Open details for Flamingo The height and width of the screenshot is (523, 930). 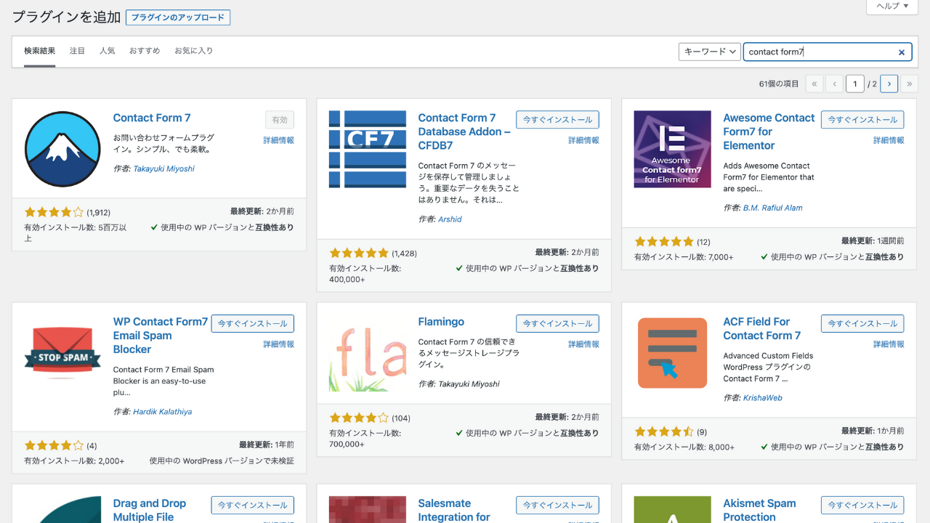[x=584, y=344]
